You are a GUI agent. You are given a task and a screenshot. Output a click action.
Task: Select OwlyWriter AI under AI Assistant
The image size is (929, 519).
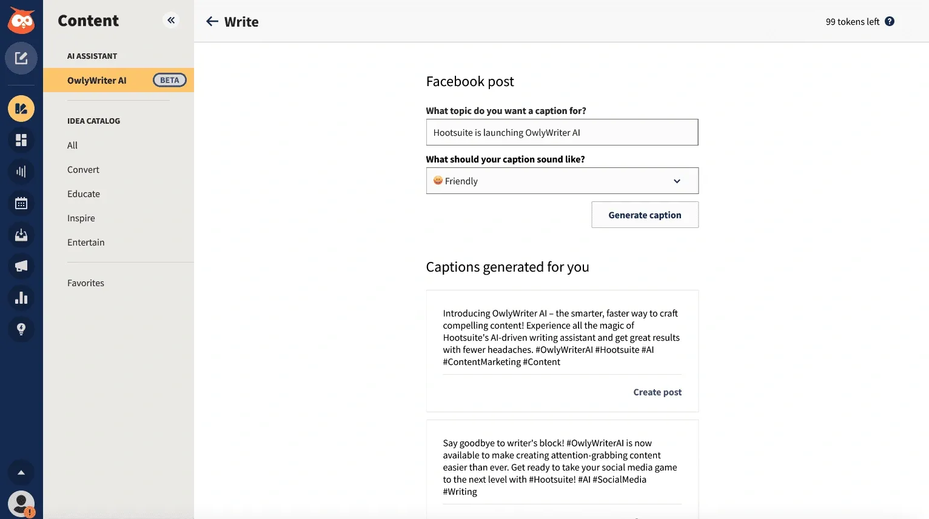[97, 79]
